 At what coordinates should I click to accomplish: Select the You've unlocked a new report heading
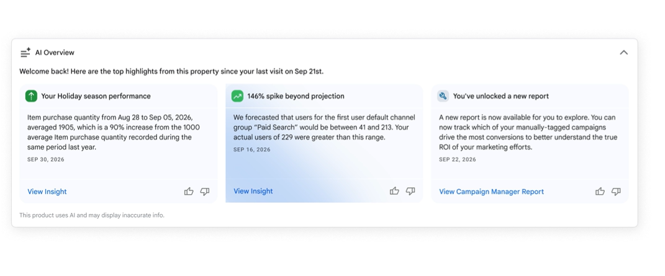coord(501,96)
